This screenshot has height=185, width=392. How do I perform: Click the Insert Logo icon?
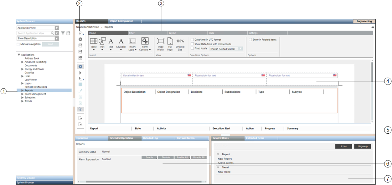(132, 41)
